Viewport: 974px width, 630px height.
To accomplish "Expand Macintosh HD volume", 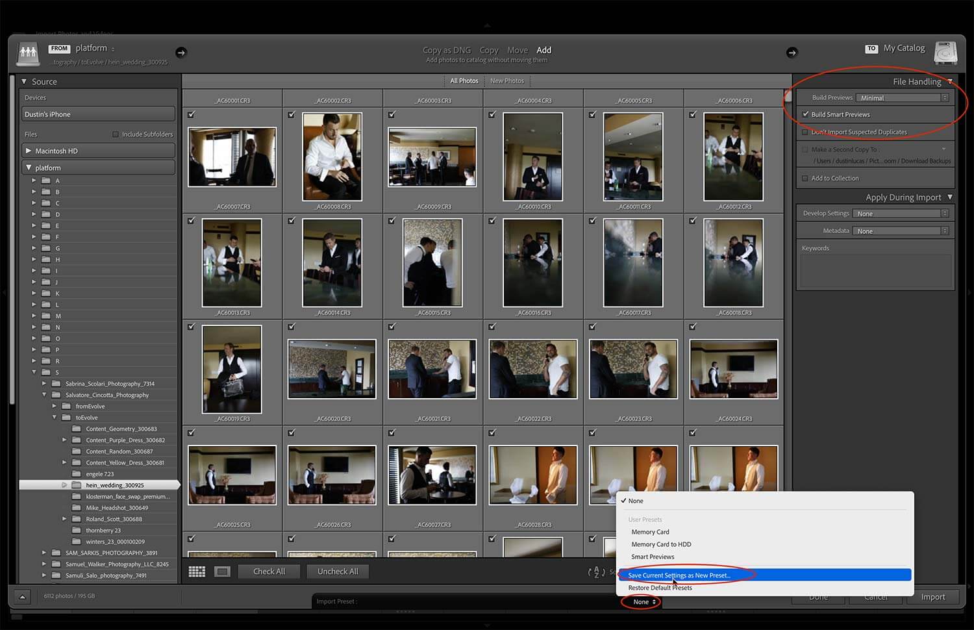I will click(x=28, y=151).
